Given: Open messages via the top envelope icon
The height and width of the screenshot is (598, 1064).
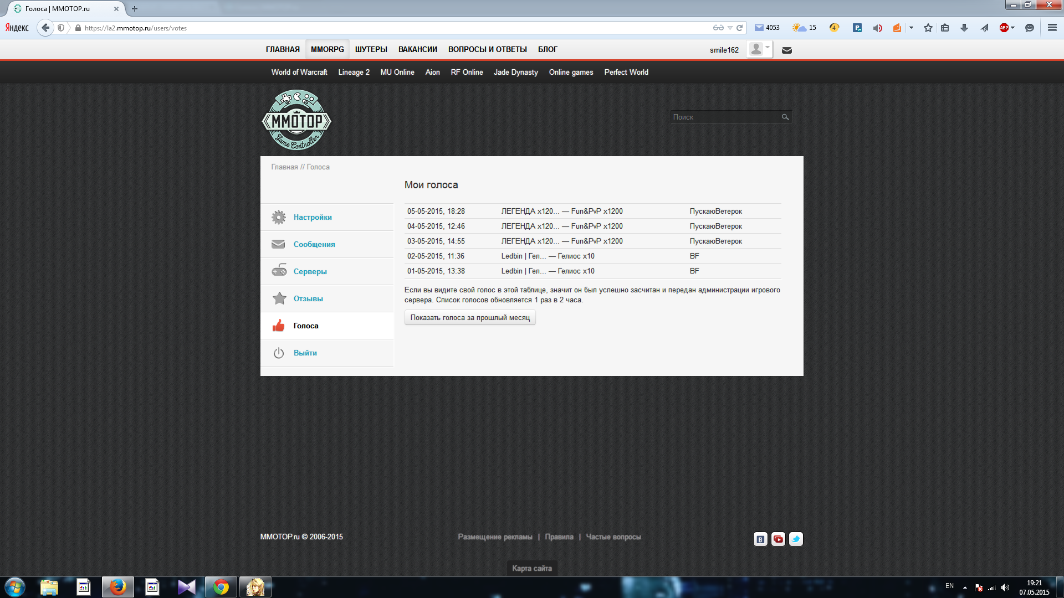Looking at the screenshot, I should click(x=786, y=50).
